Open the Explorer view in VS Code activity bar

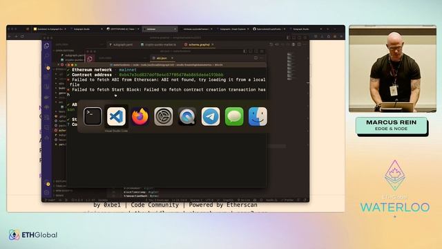[47, 46]
